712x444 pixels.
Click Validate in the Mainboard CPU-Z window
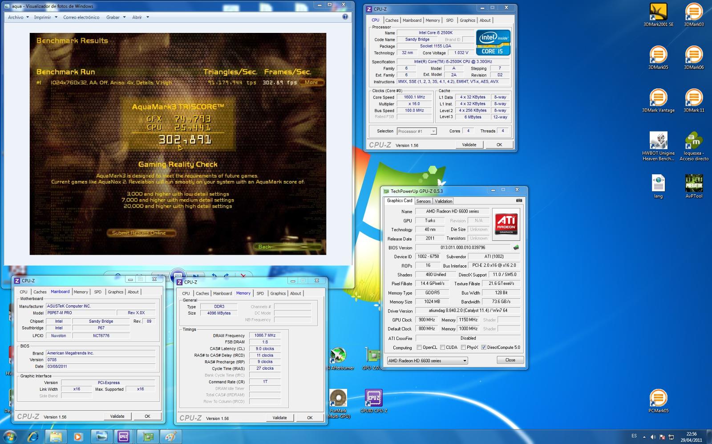click(x=117, y=416)
